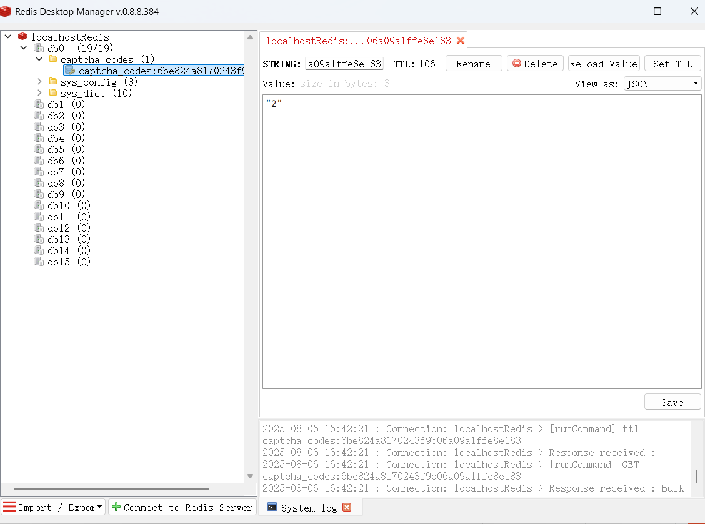
Task: Click the TTL: 106 label
Action: point(414,64)
